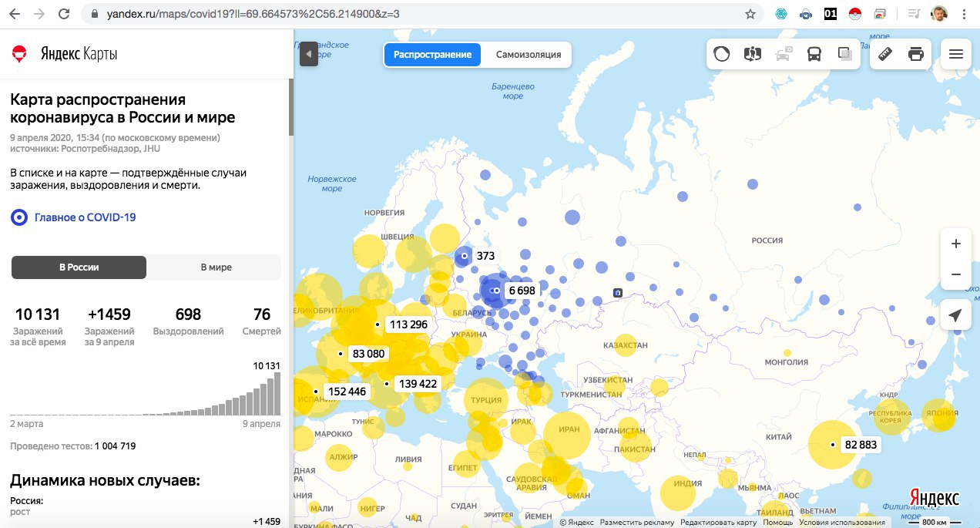The image size is (980, 528).
Task: Click the side panel scrollbar
Action: pos(291,106)
